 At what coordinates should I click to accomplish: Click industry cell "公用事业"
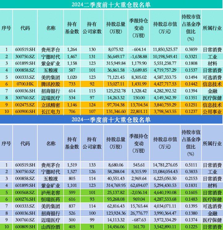[x=212, y=112]
